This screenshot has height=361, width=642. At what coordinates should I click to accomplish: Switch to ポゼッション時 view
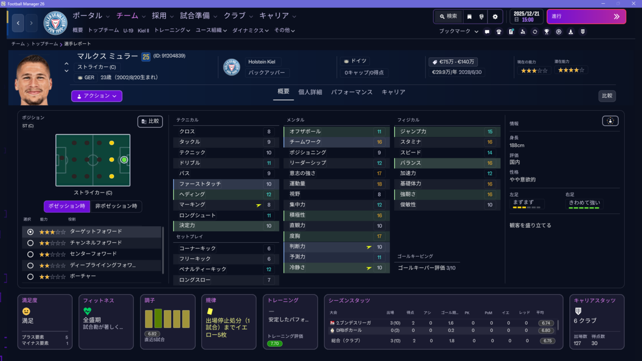66,206
